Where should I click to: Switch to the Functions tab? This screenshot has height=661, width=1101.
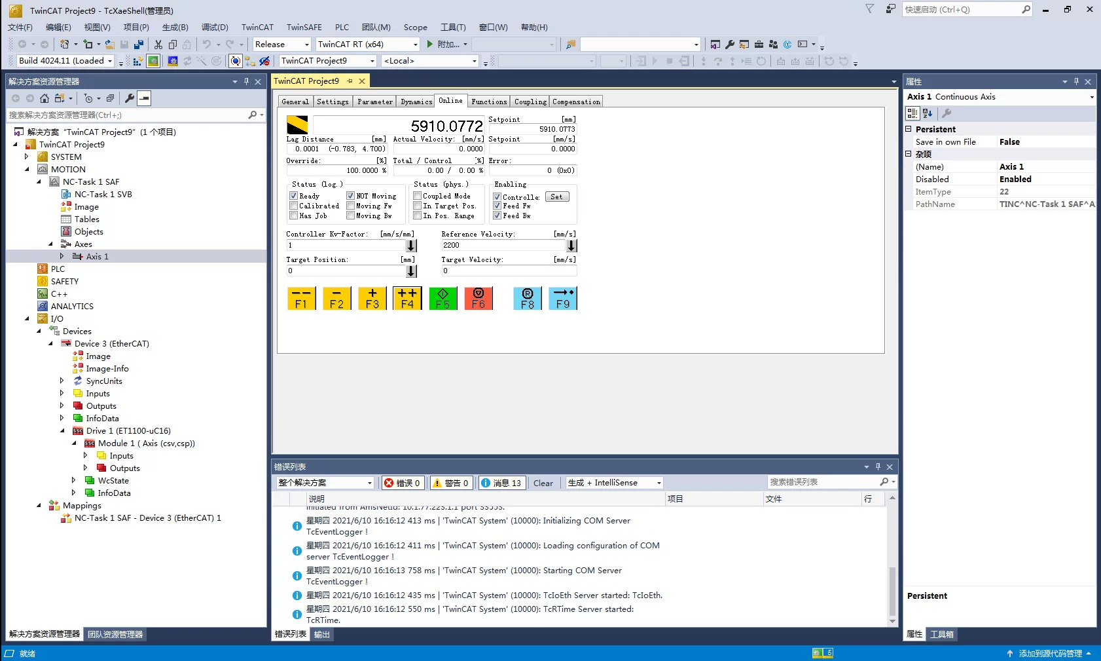489,102
